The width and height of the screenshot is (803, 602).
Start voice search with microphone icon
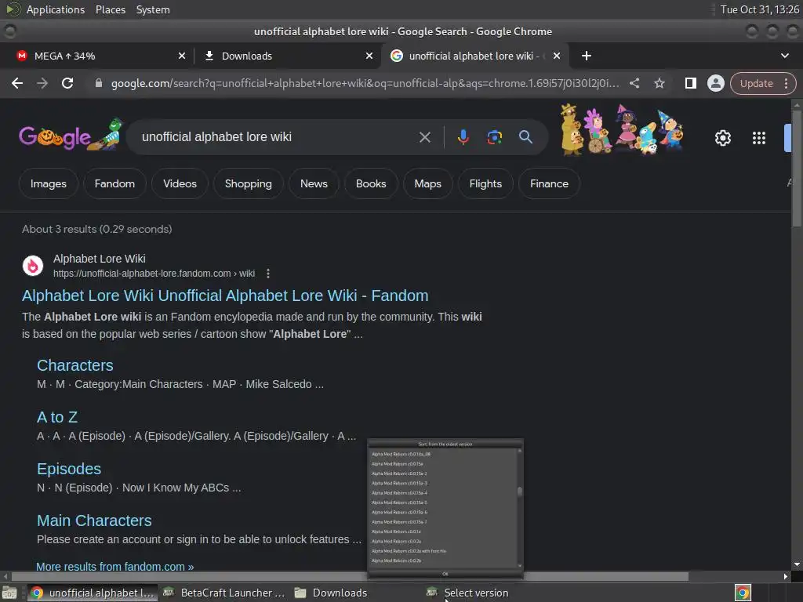tap(463, 137)
